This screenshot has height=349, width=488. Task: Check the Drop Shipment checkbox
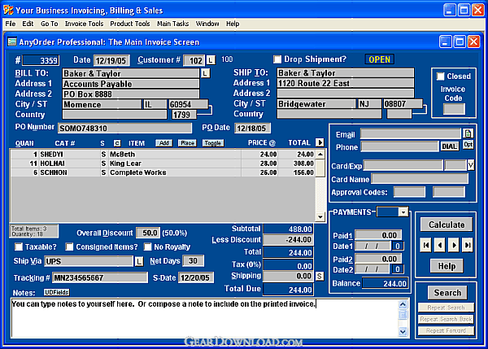point(277,59)
